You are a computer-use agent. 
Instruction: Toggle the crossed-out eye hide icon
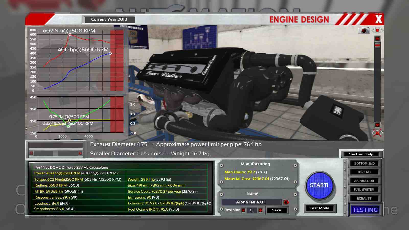pyautogui.click(x=377, y=133)
